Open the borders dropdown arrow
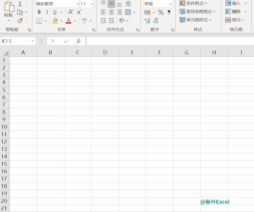 click(46, 21)
